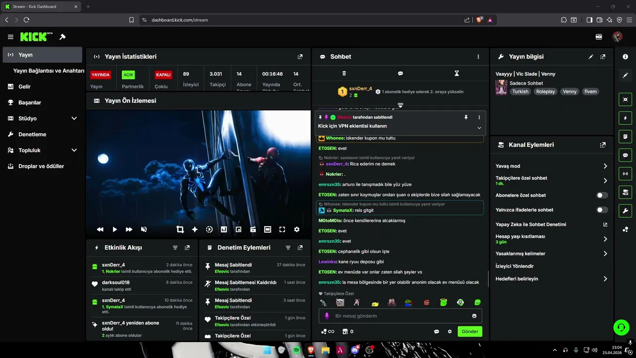Image resolution: width=636 pixels, height=358 pixels.
Task: Click the crop icon in preview controls
Action: (180, 229)
